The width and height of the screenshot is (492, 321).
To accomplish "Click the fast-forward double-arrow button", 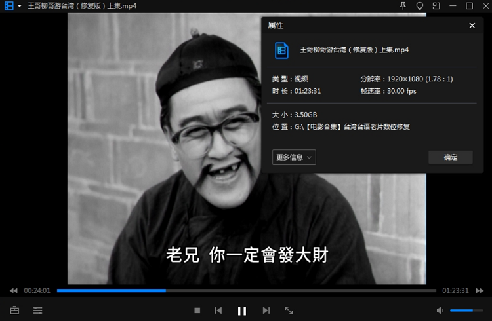I will pyautogui.click(x=480, y=290).
